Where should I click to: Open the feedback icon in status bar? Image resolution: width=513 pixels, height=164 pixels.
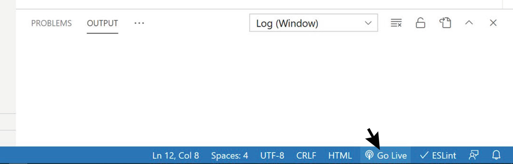[473, 155]
